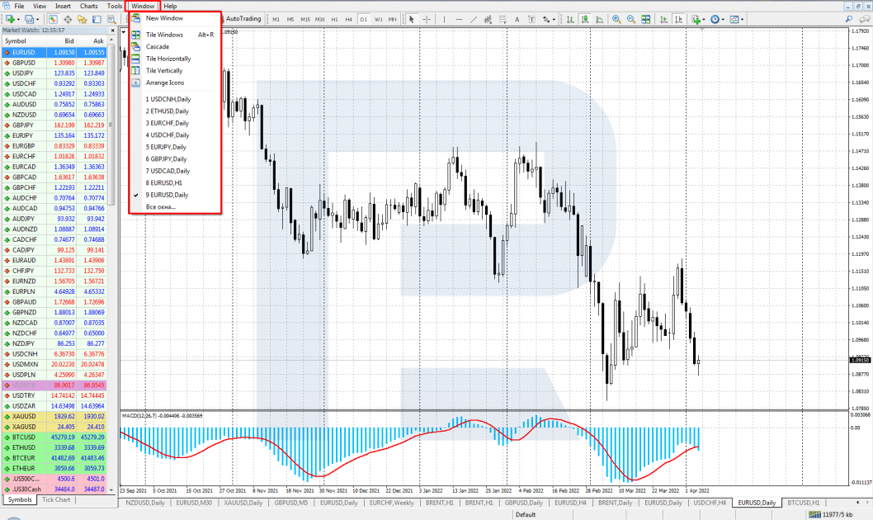
Task: Select the crosshair cursor tool
Action: pos(427,20)
